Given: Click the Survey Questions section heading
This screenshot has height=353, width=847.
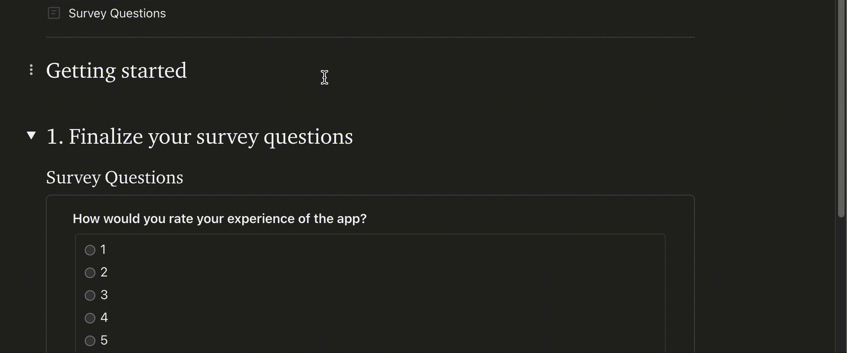Looking at the screenshot, I should point(115,177).
